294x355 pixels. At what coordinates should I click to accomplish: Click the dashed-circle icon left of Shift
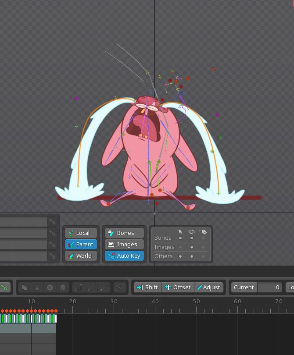[120, 288]
